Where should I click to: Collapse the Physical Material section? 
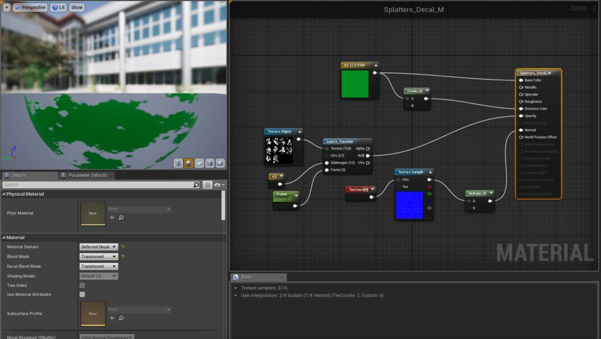[4, 194]
